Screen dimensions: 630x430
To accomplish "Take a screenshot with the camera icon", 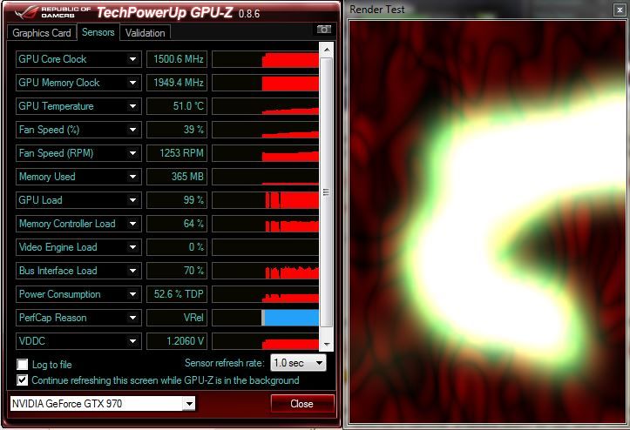I will (x=324, y=30).
